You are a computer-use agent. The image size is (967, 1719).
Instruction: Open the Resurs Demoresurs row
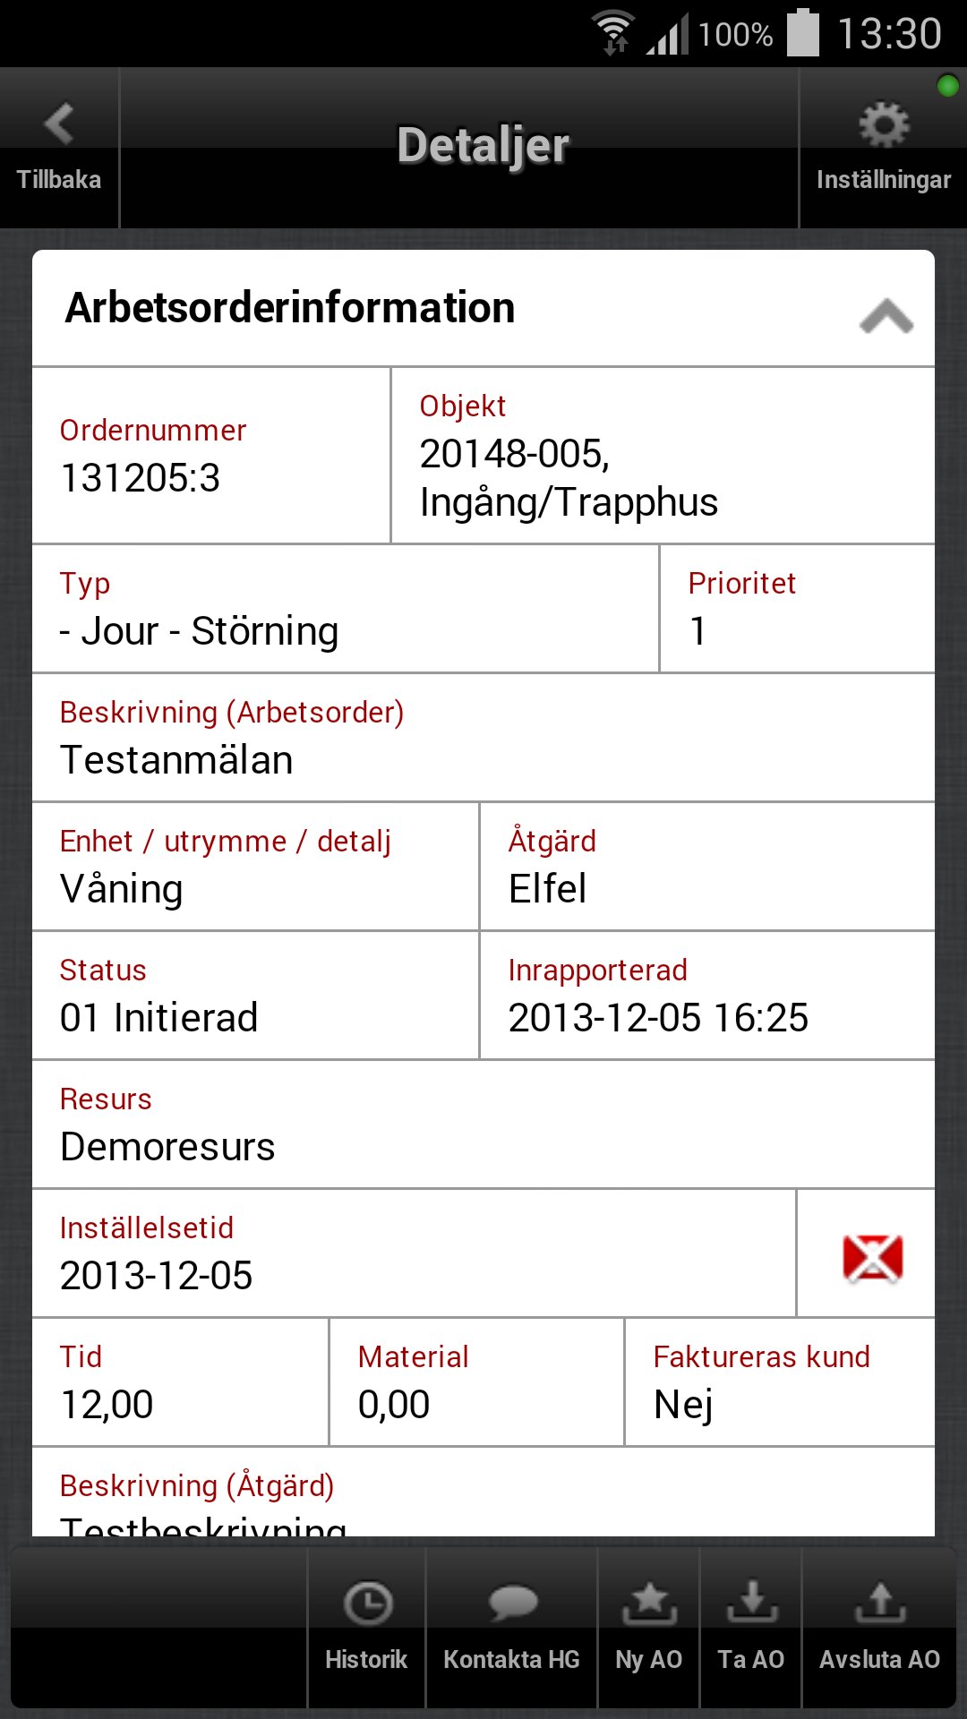[168, 1146]
